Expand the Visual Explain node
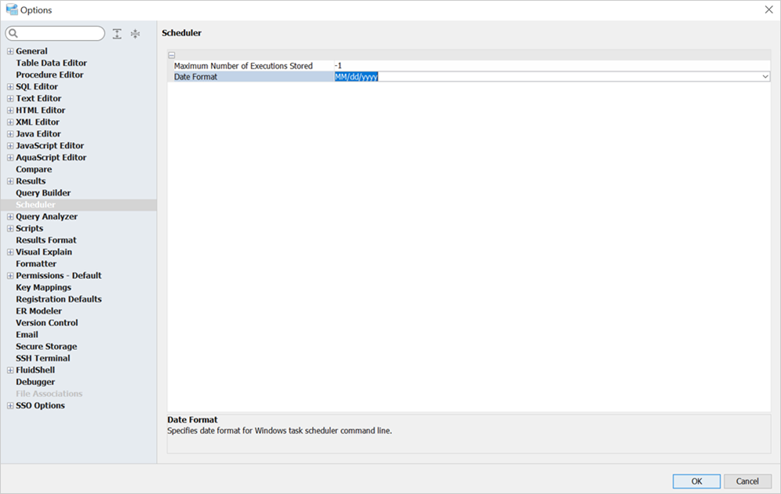The image size is (781, 494). pos(10,252)
